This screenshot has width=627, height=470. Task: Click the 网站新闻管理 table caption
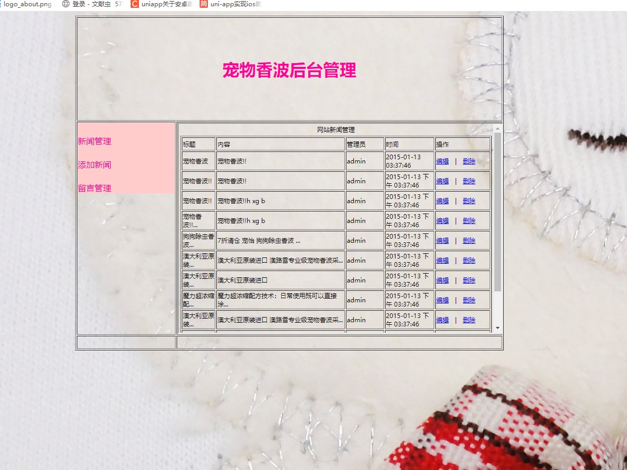coord(336,130)
